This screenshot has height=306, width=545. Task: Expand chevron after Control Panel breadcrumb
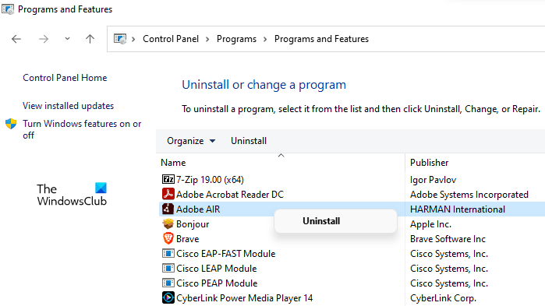coord(207,39)
